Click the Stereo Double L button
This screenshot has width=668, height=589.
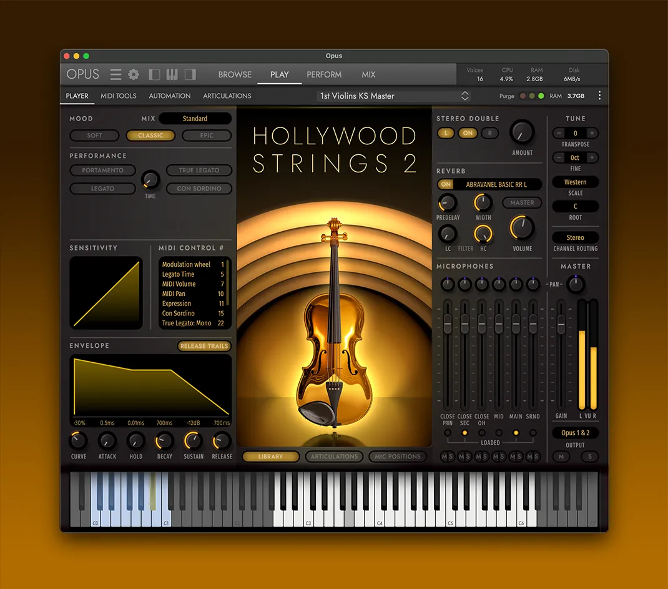tap(446, 133)
